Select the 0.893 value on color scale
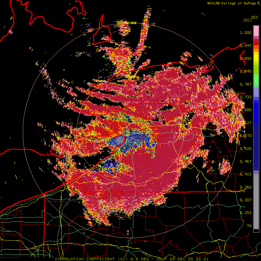The height and width of the screenshot is (261, 261). 246,58
